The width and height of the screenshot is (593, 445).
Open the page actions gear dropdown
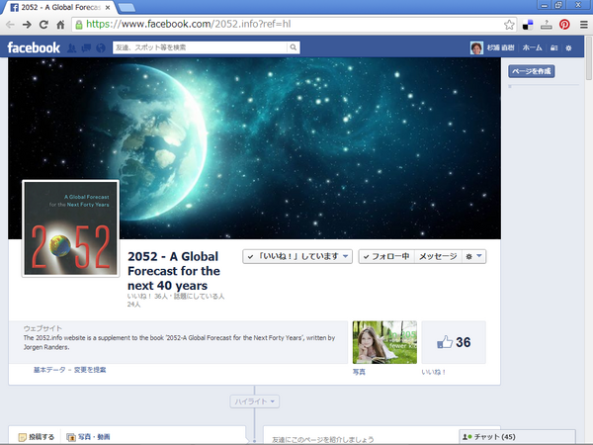(473, 256)
